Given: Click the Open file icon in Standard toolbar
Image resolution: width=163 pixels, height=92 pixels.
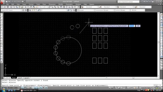Looking at the screenshot, I should click(x=5, y=7).
